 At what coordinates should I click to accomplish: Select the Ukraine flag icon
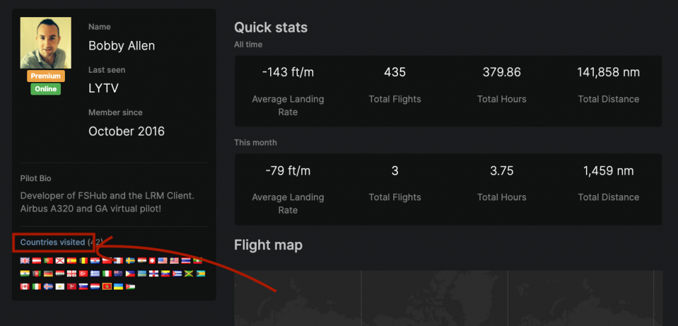pyautogui.click(x=119, y=286)
